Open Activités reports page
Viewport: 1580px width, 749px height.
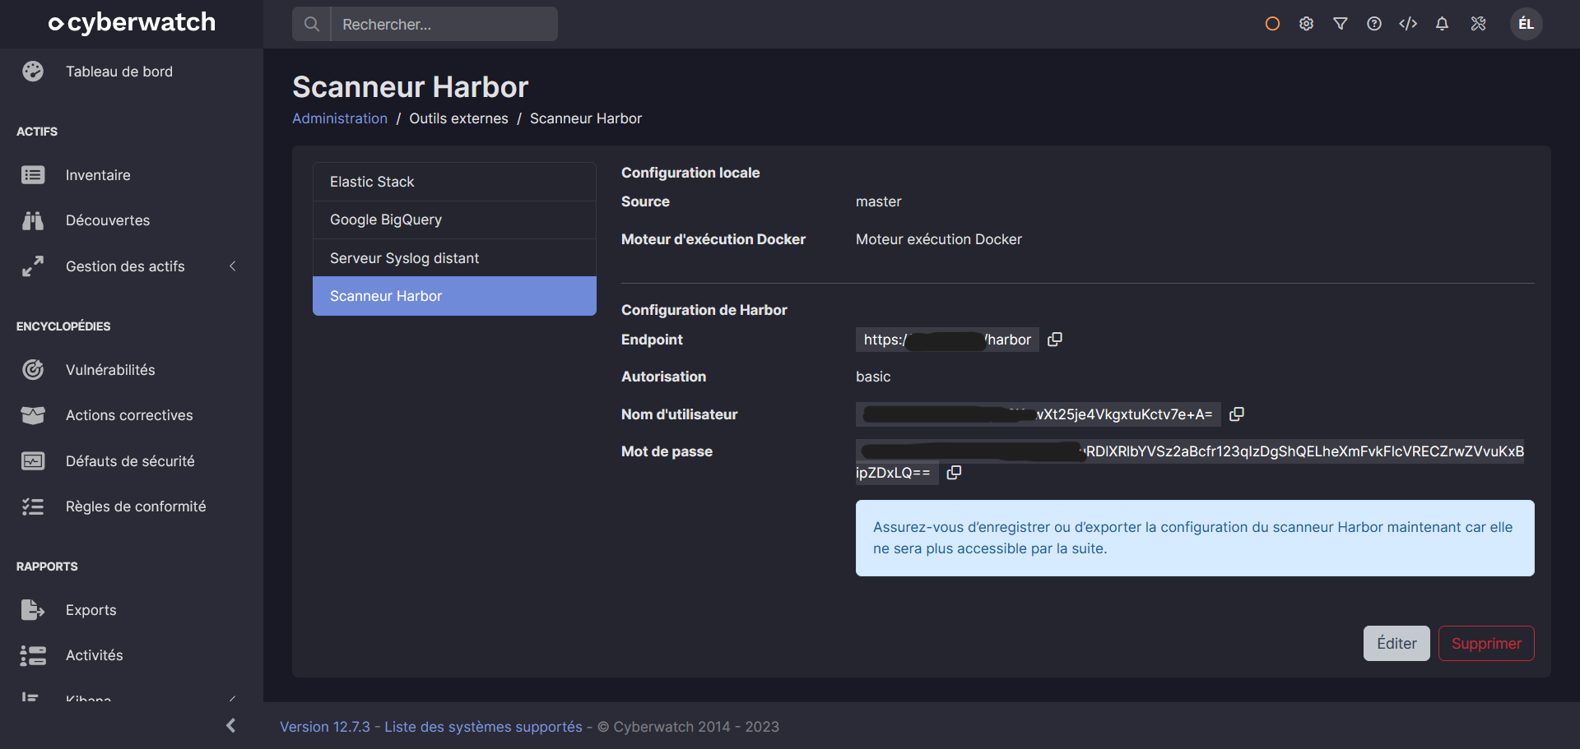94,655
